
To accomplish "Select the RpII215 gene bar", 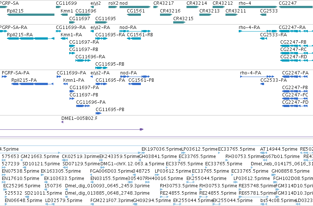I will 31,15.
